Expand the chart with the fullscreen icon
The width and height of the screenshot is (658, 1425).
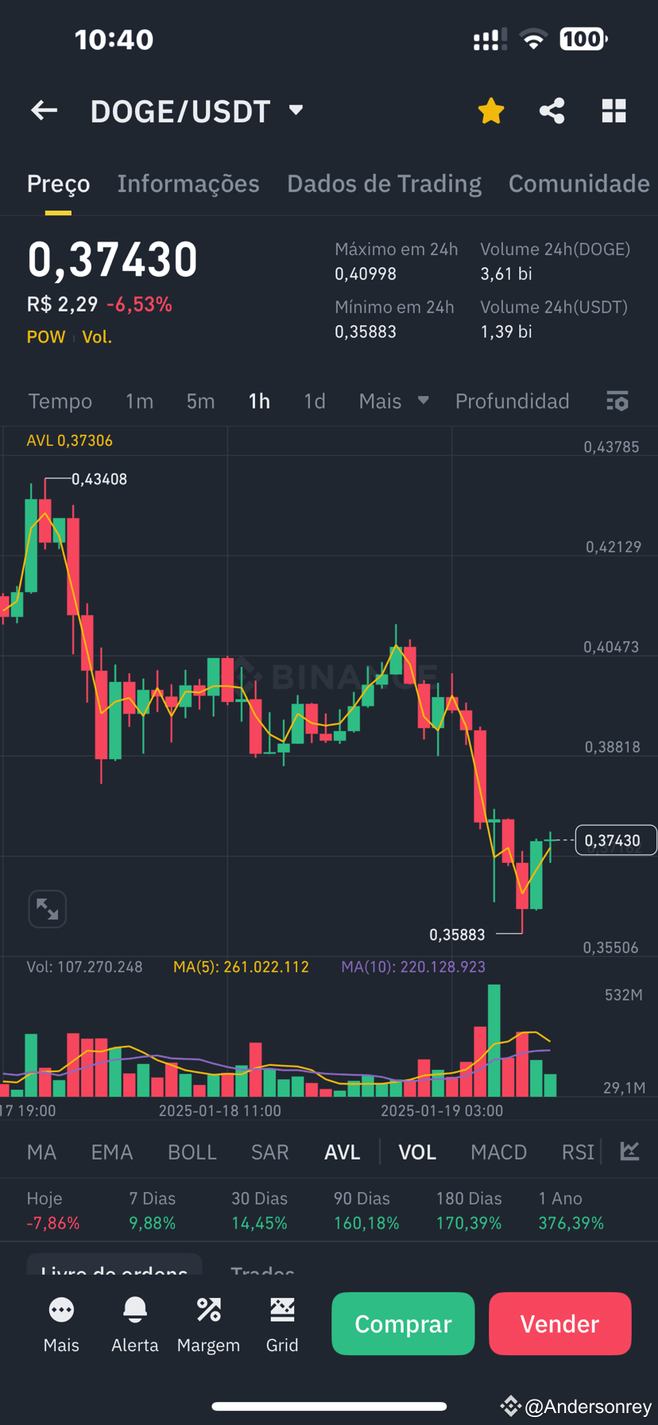(x=47, y=908)
